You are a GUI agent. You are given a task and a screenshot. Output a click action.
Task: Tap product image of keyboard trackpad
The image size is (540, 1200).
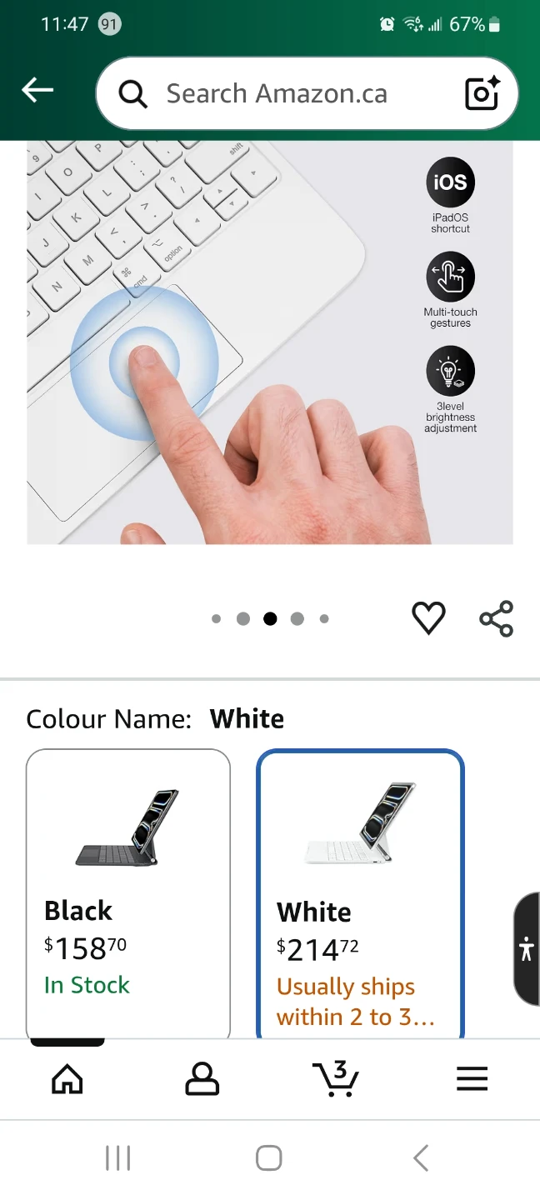270,342
